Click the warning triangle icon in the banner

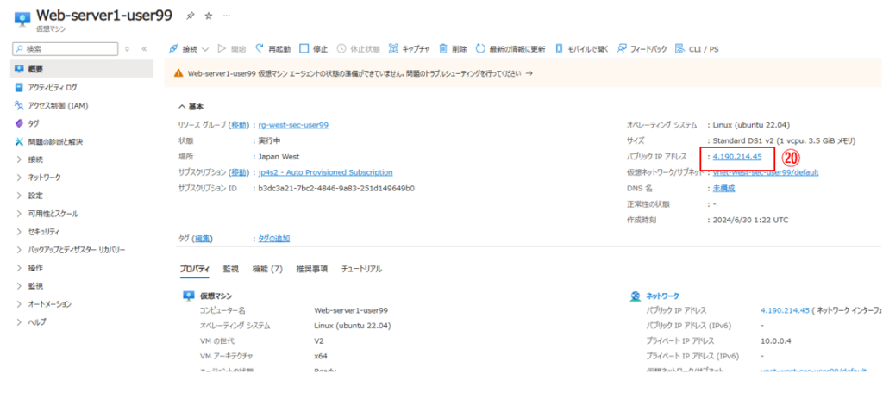pyautogui.click(x=178, y=73)
